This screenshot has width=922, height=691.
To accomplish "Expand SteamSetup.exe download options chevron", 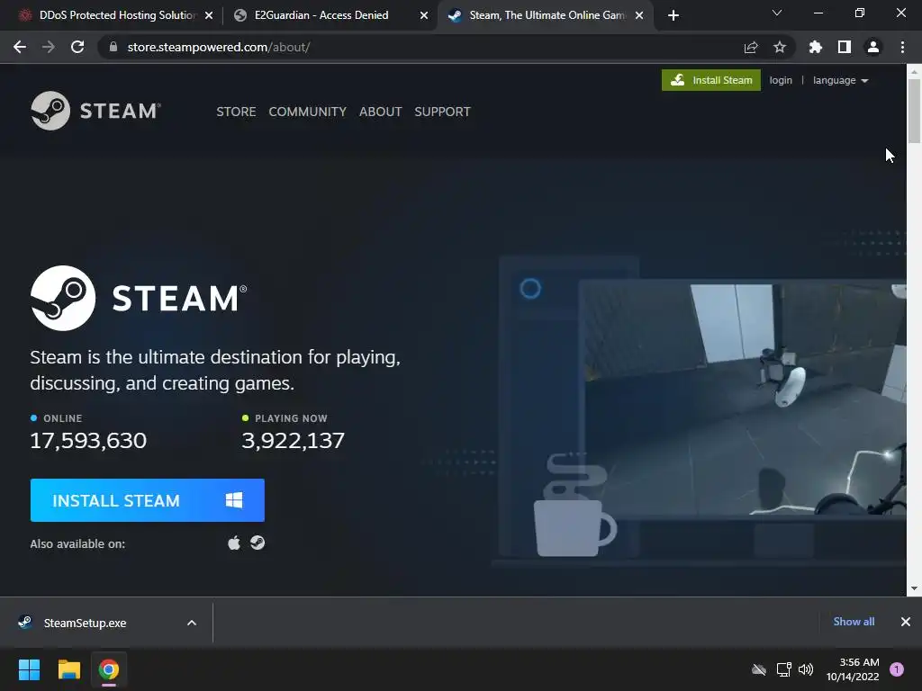I will point(192,623).
